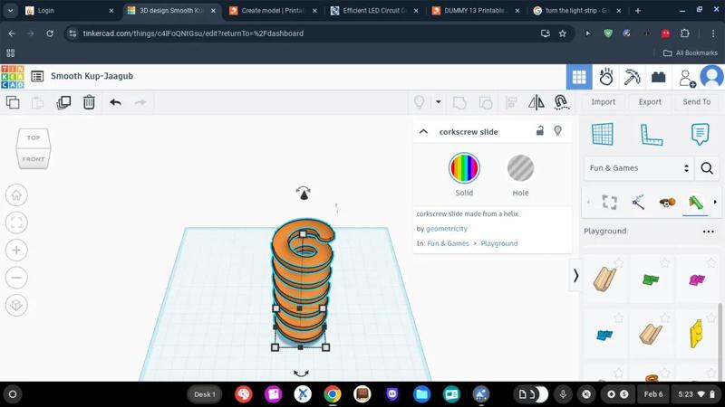Open the show-all dropdown arrow
725x407 pixels.
[x=438, y=102]
